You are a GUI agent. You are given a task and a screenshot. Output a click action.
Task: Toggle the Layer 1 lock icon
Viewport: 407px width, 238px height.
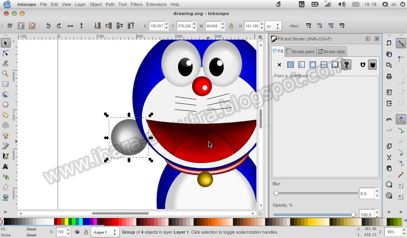[x=86, y=232]
